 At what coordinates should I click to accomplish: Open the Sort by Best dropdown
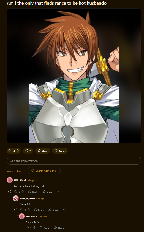(x=21, y=171)
